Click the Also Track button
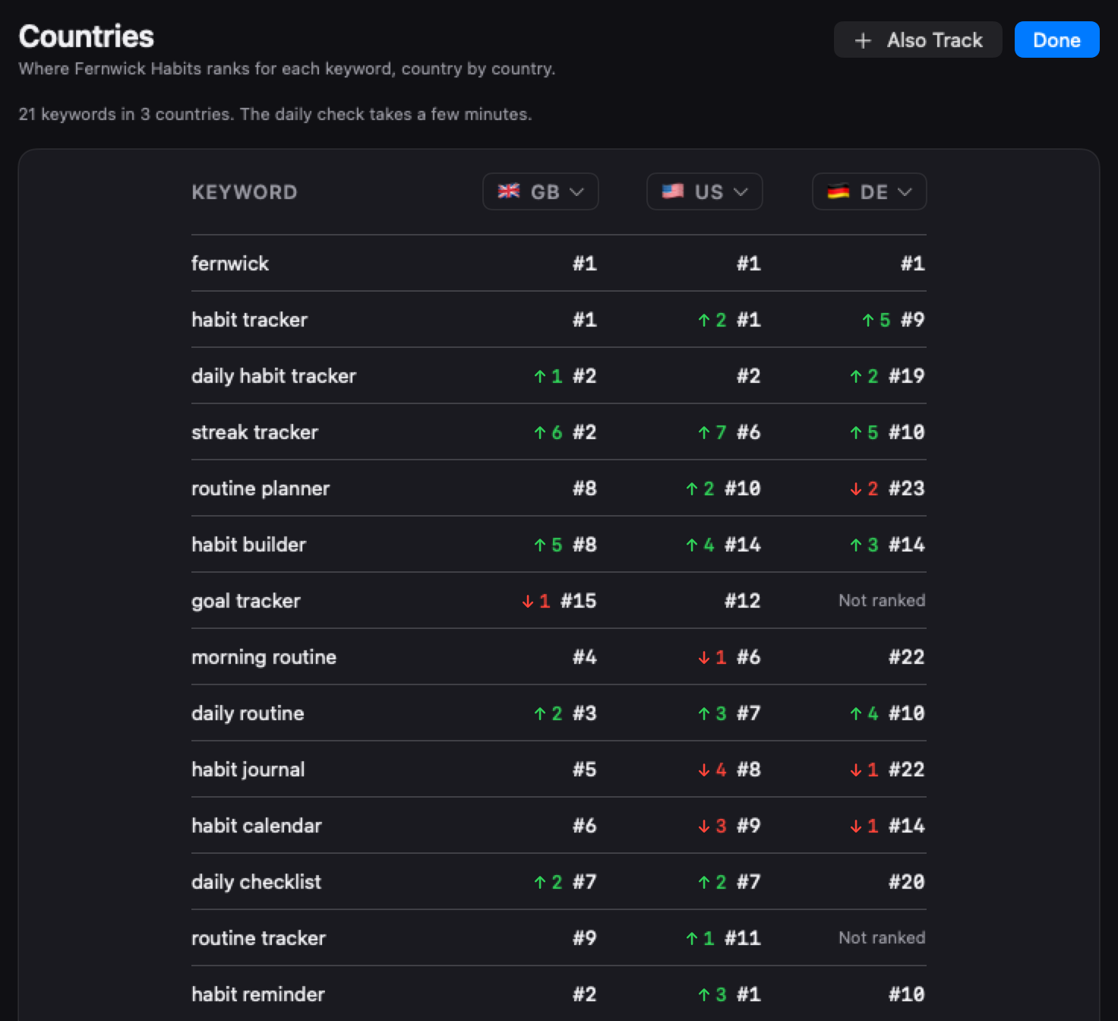 coord(917,40)
